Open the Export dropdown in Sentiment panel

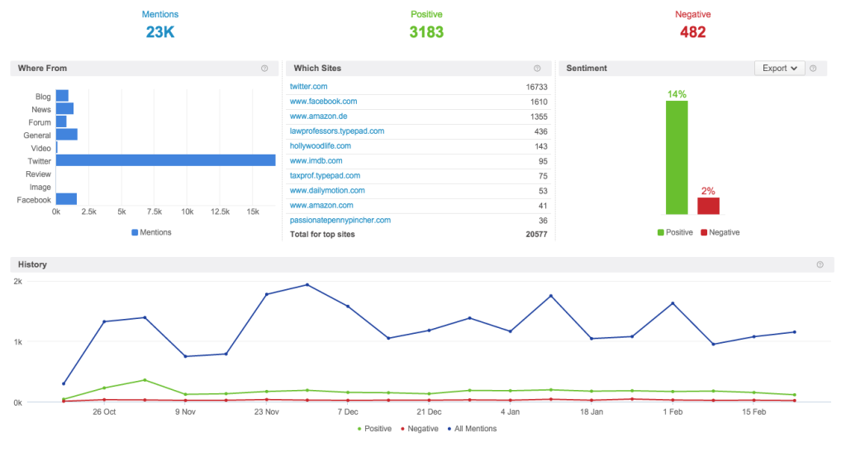pos(779,69)
